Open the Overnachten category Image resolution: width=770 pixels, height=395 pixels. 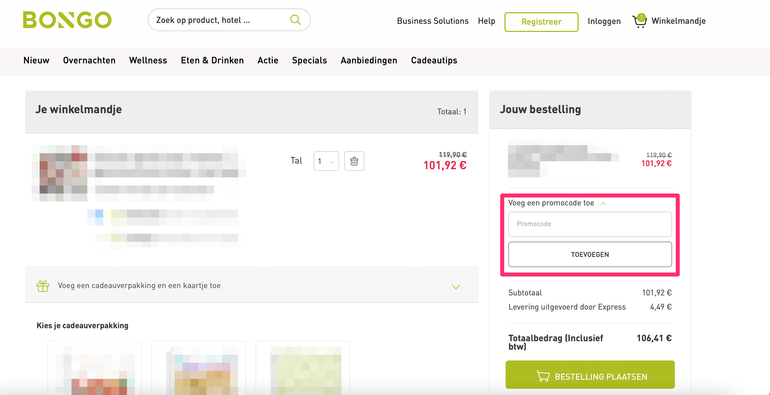click(89, 60)
